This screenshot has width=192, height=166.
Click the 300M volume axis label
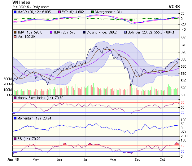[x=7, y=79]
